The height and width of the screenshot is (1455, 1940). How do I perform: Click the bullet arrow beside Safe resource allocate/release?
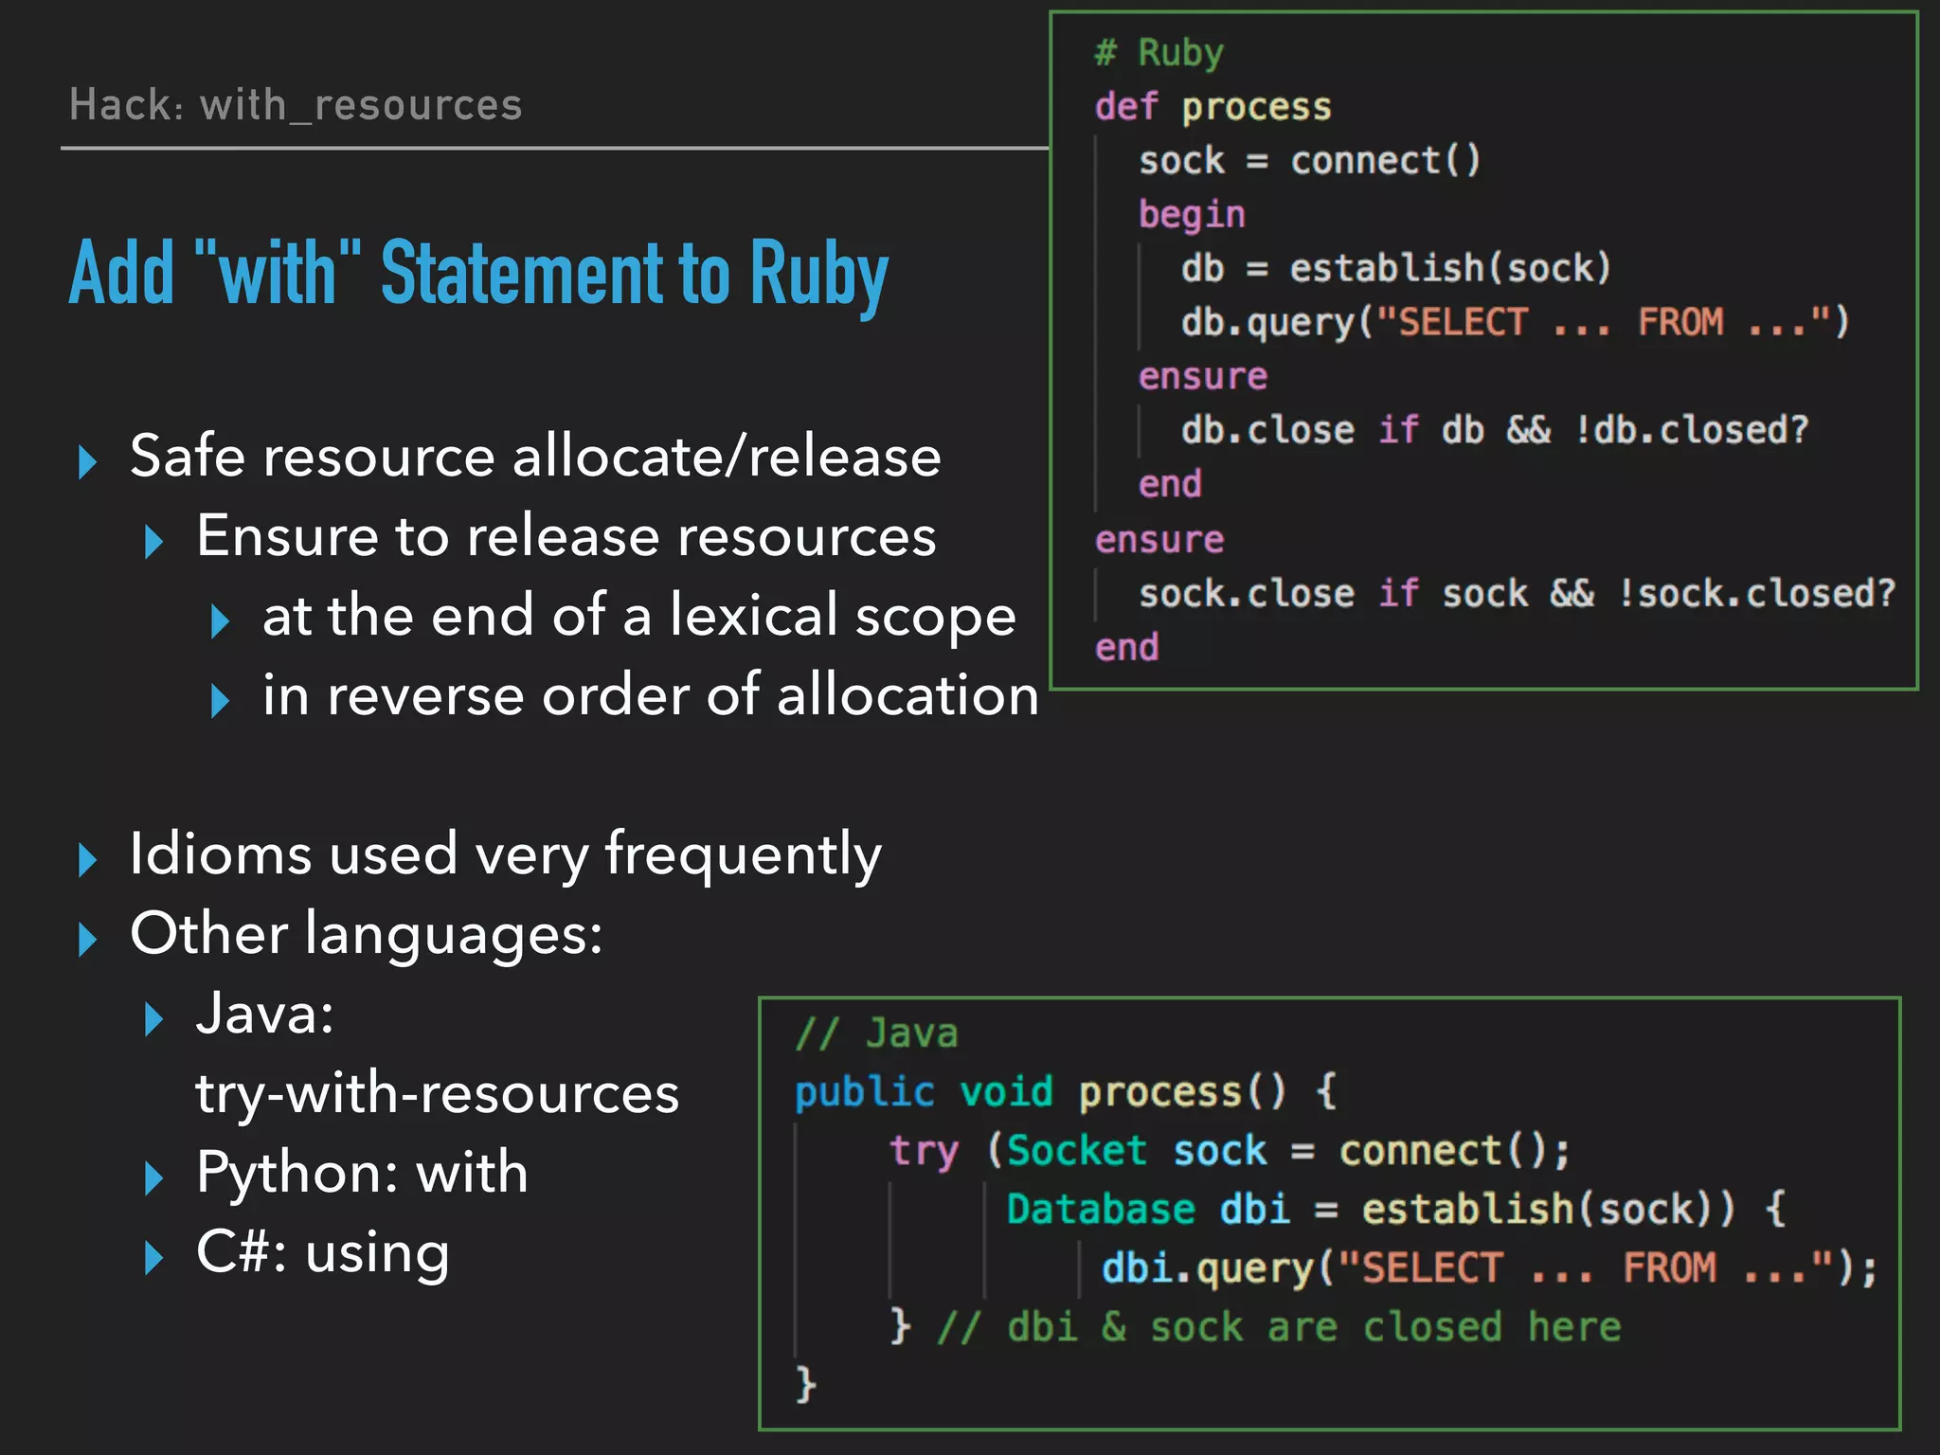tap(88, 461)
